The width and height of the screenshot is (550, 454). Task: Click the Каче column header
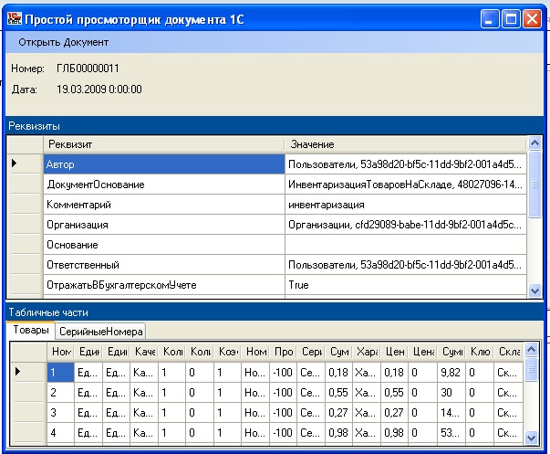pyautogui.click(x=144, y=352)
